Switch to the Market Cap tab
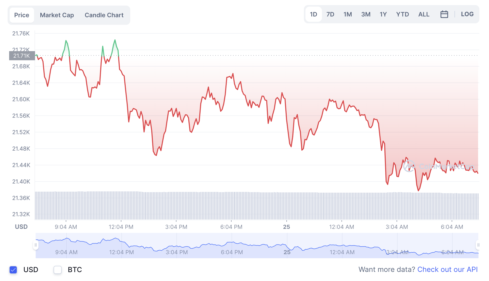The height and width of the screenshot is (281, 489). [57, 15]
